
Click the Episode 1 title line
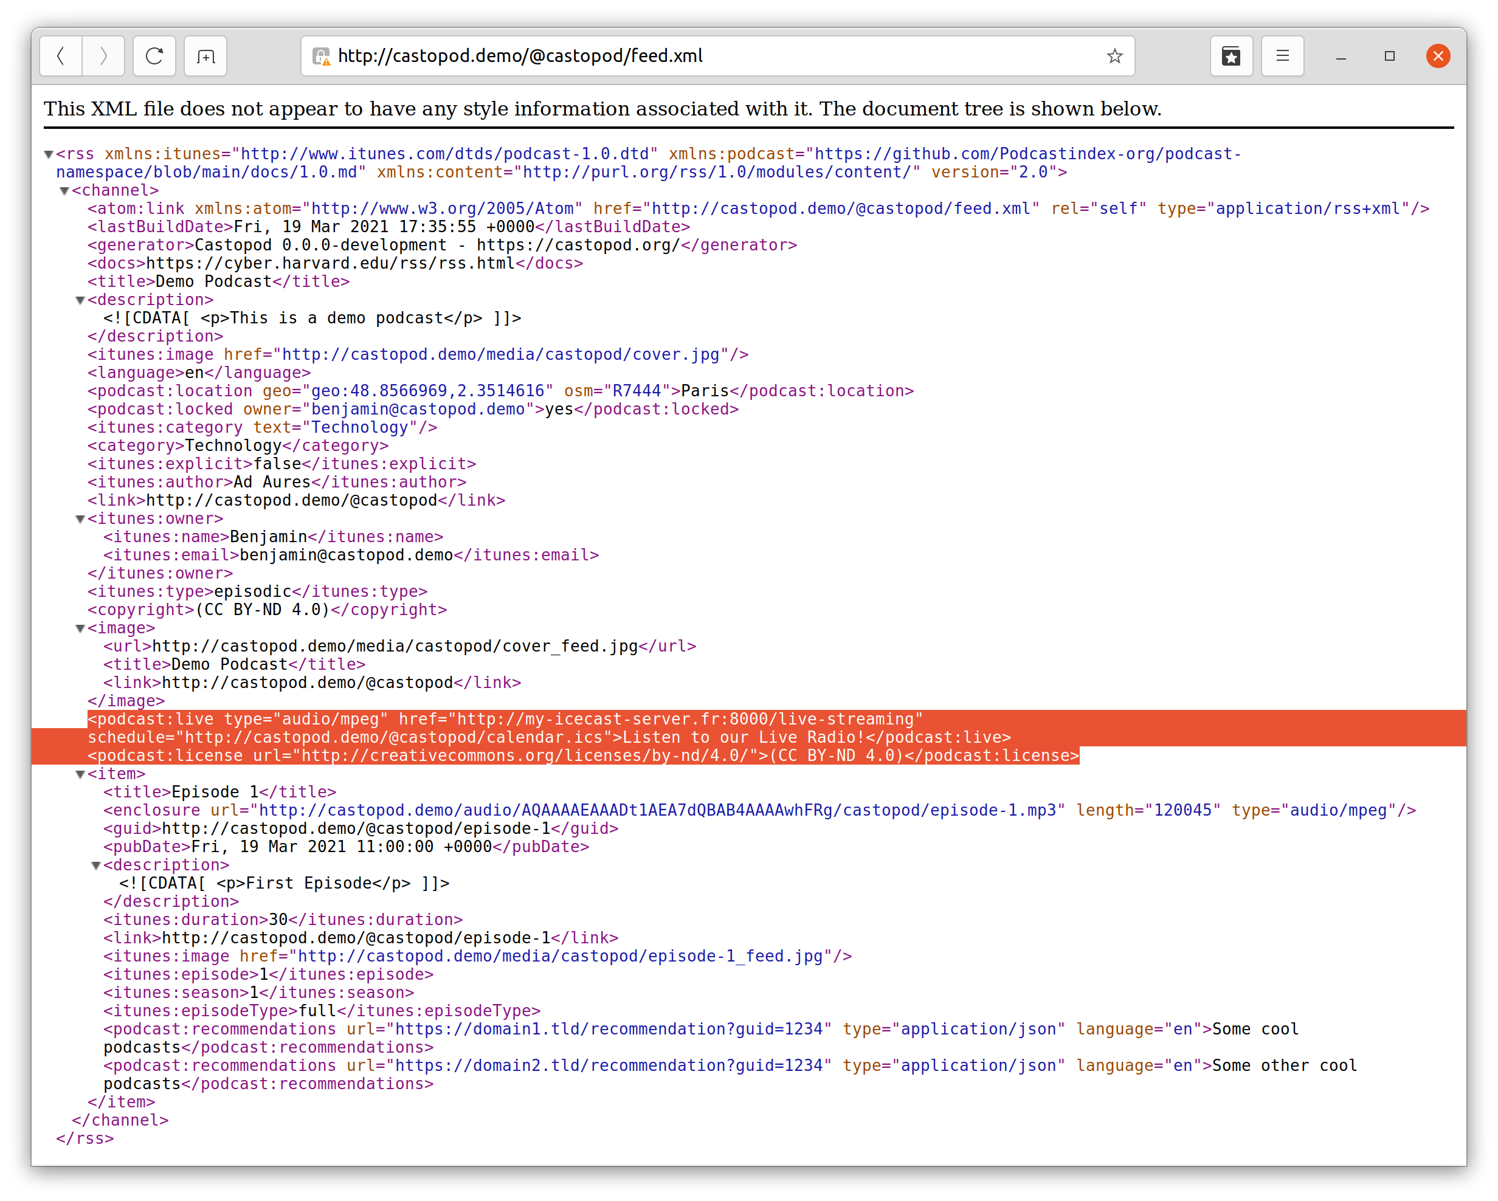coord(219,792)
